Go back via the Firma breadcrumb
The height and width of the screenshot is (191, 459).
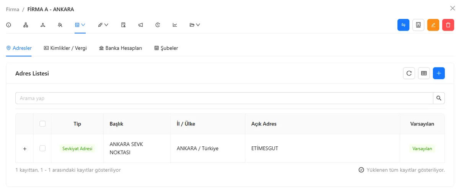pos(13,9)
